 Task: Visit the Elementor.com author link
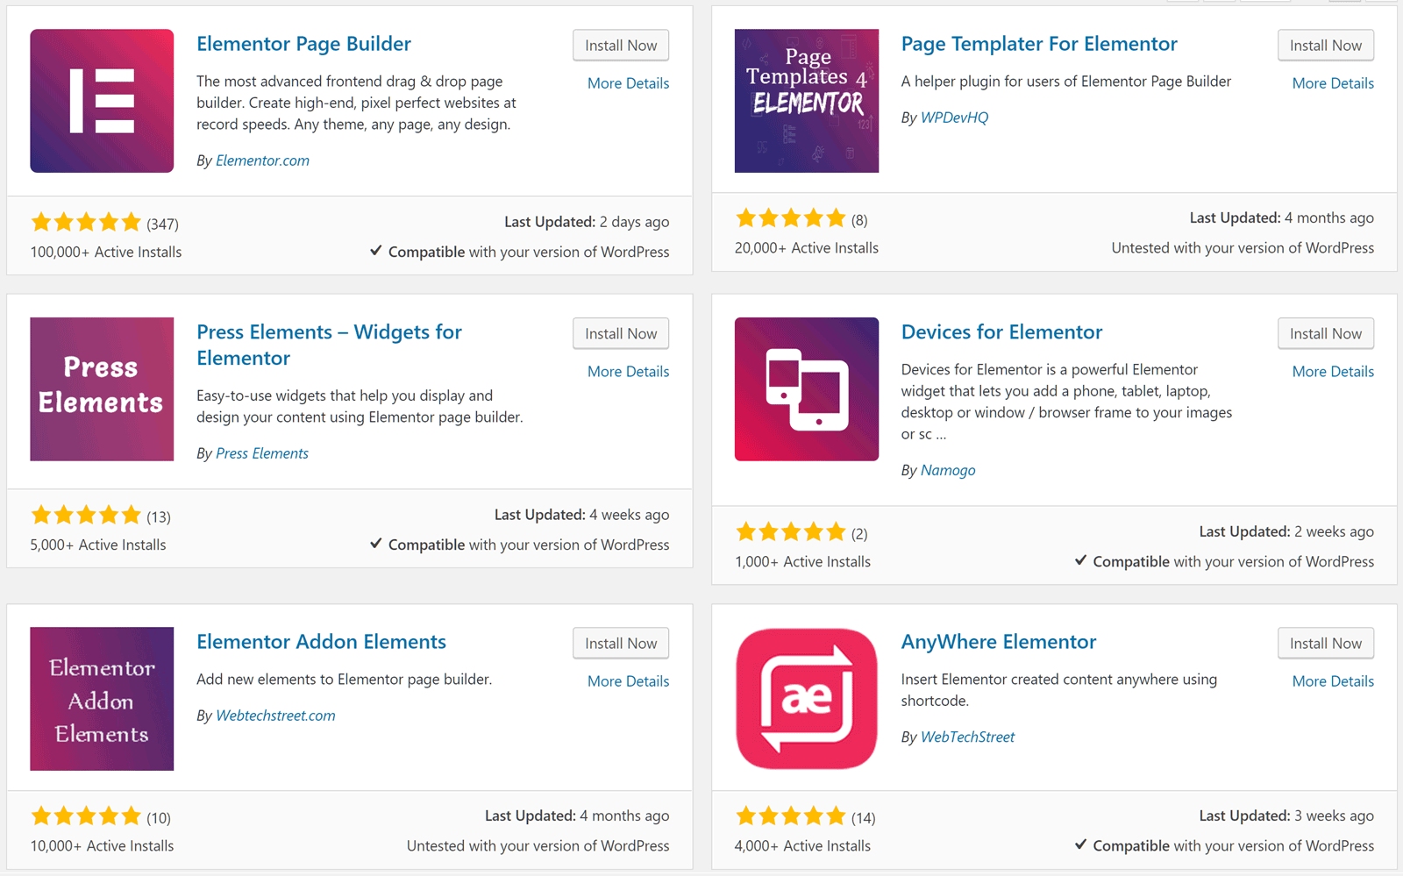coord(262,160)
